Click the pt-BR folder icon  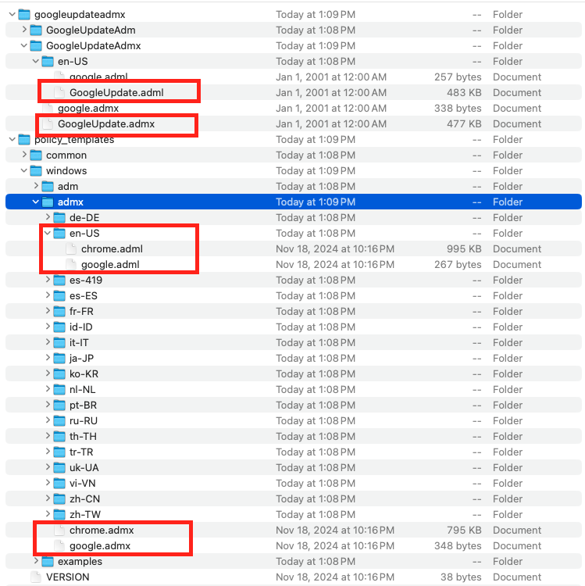(59, 406)
